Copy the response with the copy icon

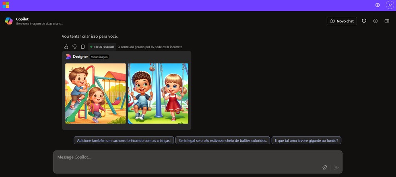click(82, 47)
